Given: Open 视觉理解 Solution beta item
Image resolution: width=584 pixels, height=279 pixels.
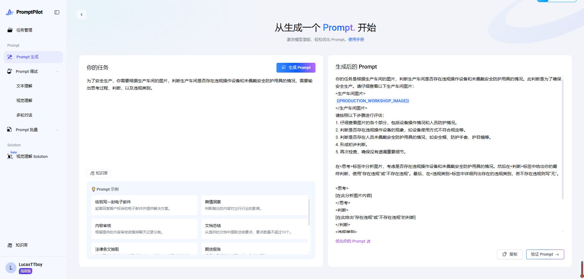Looking at the screenshot, I should [x=32, y=156].
